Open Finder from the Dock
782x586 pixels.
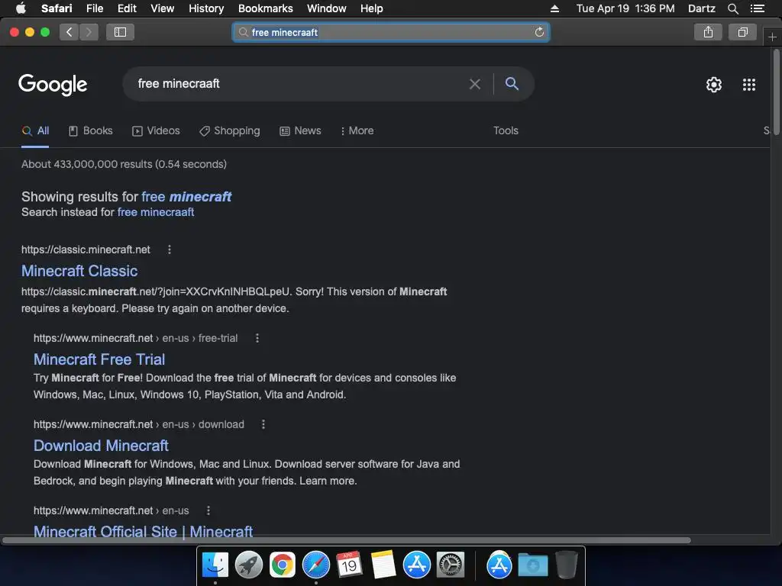[x=215, y=565]
